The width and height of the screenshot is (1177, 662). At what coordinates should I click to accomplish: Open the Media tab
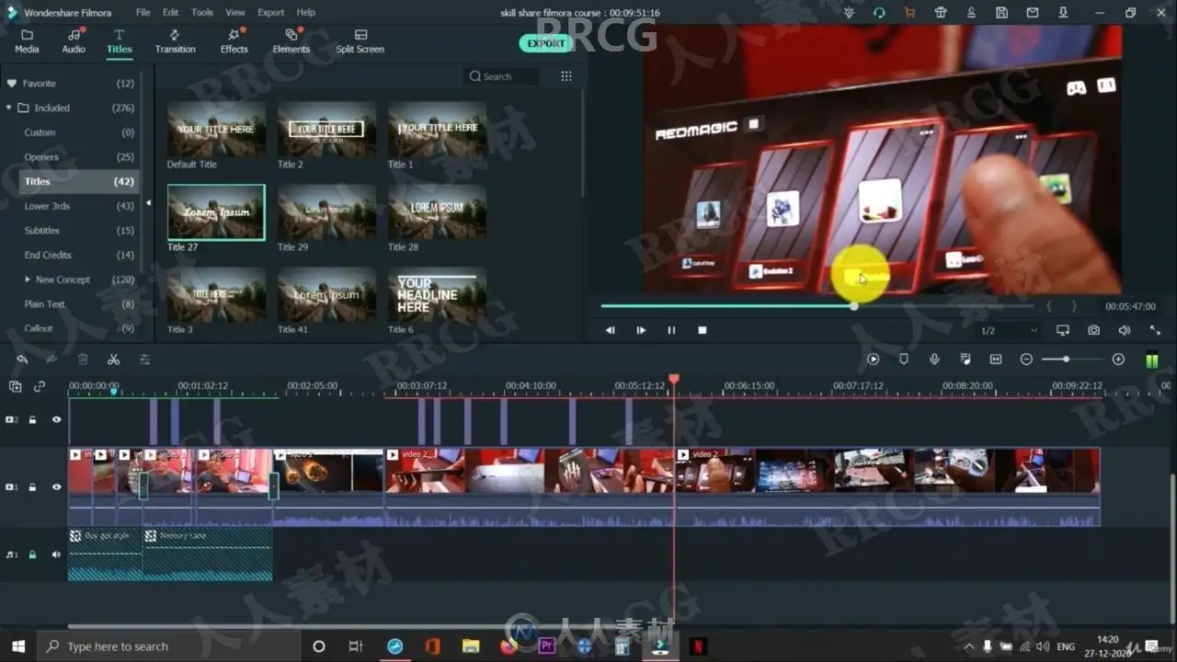pyautogui.click(x=27, y=41)
